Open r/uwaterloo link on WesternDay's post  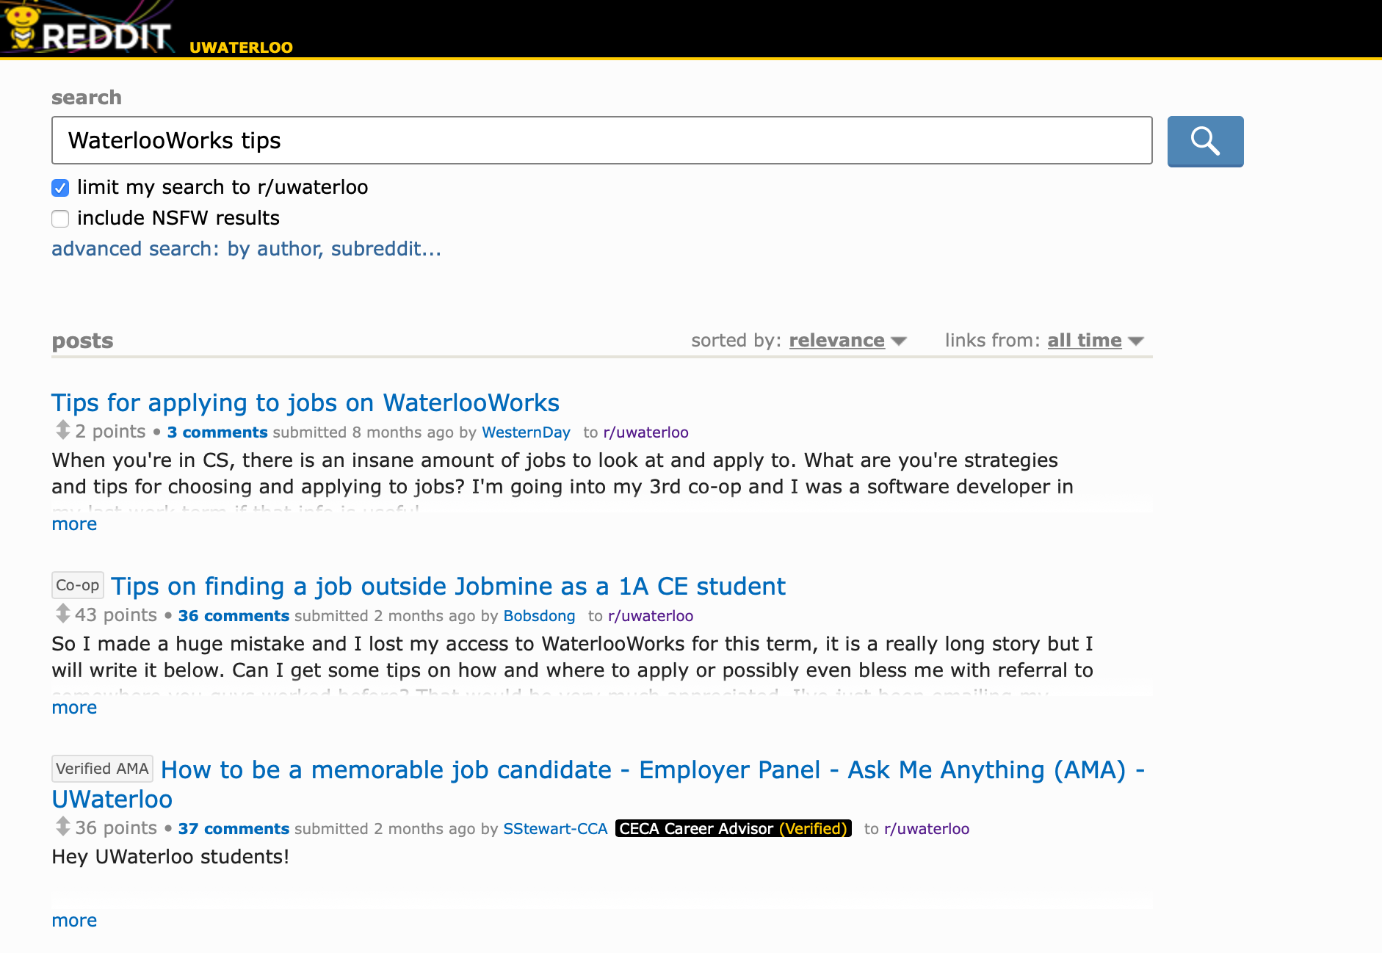coord(645,432)
